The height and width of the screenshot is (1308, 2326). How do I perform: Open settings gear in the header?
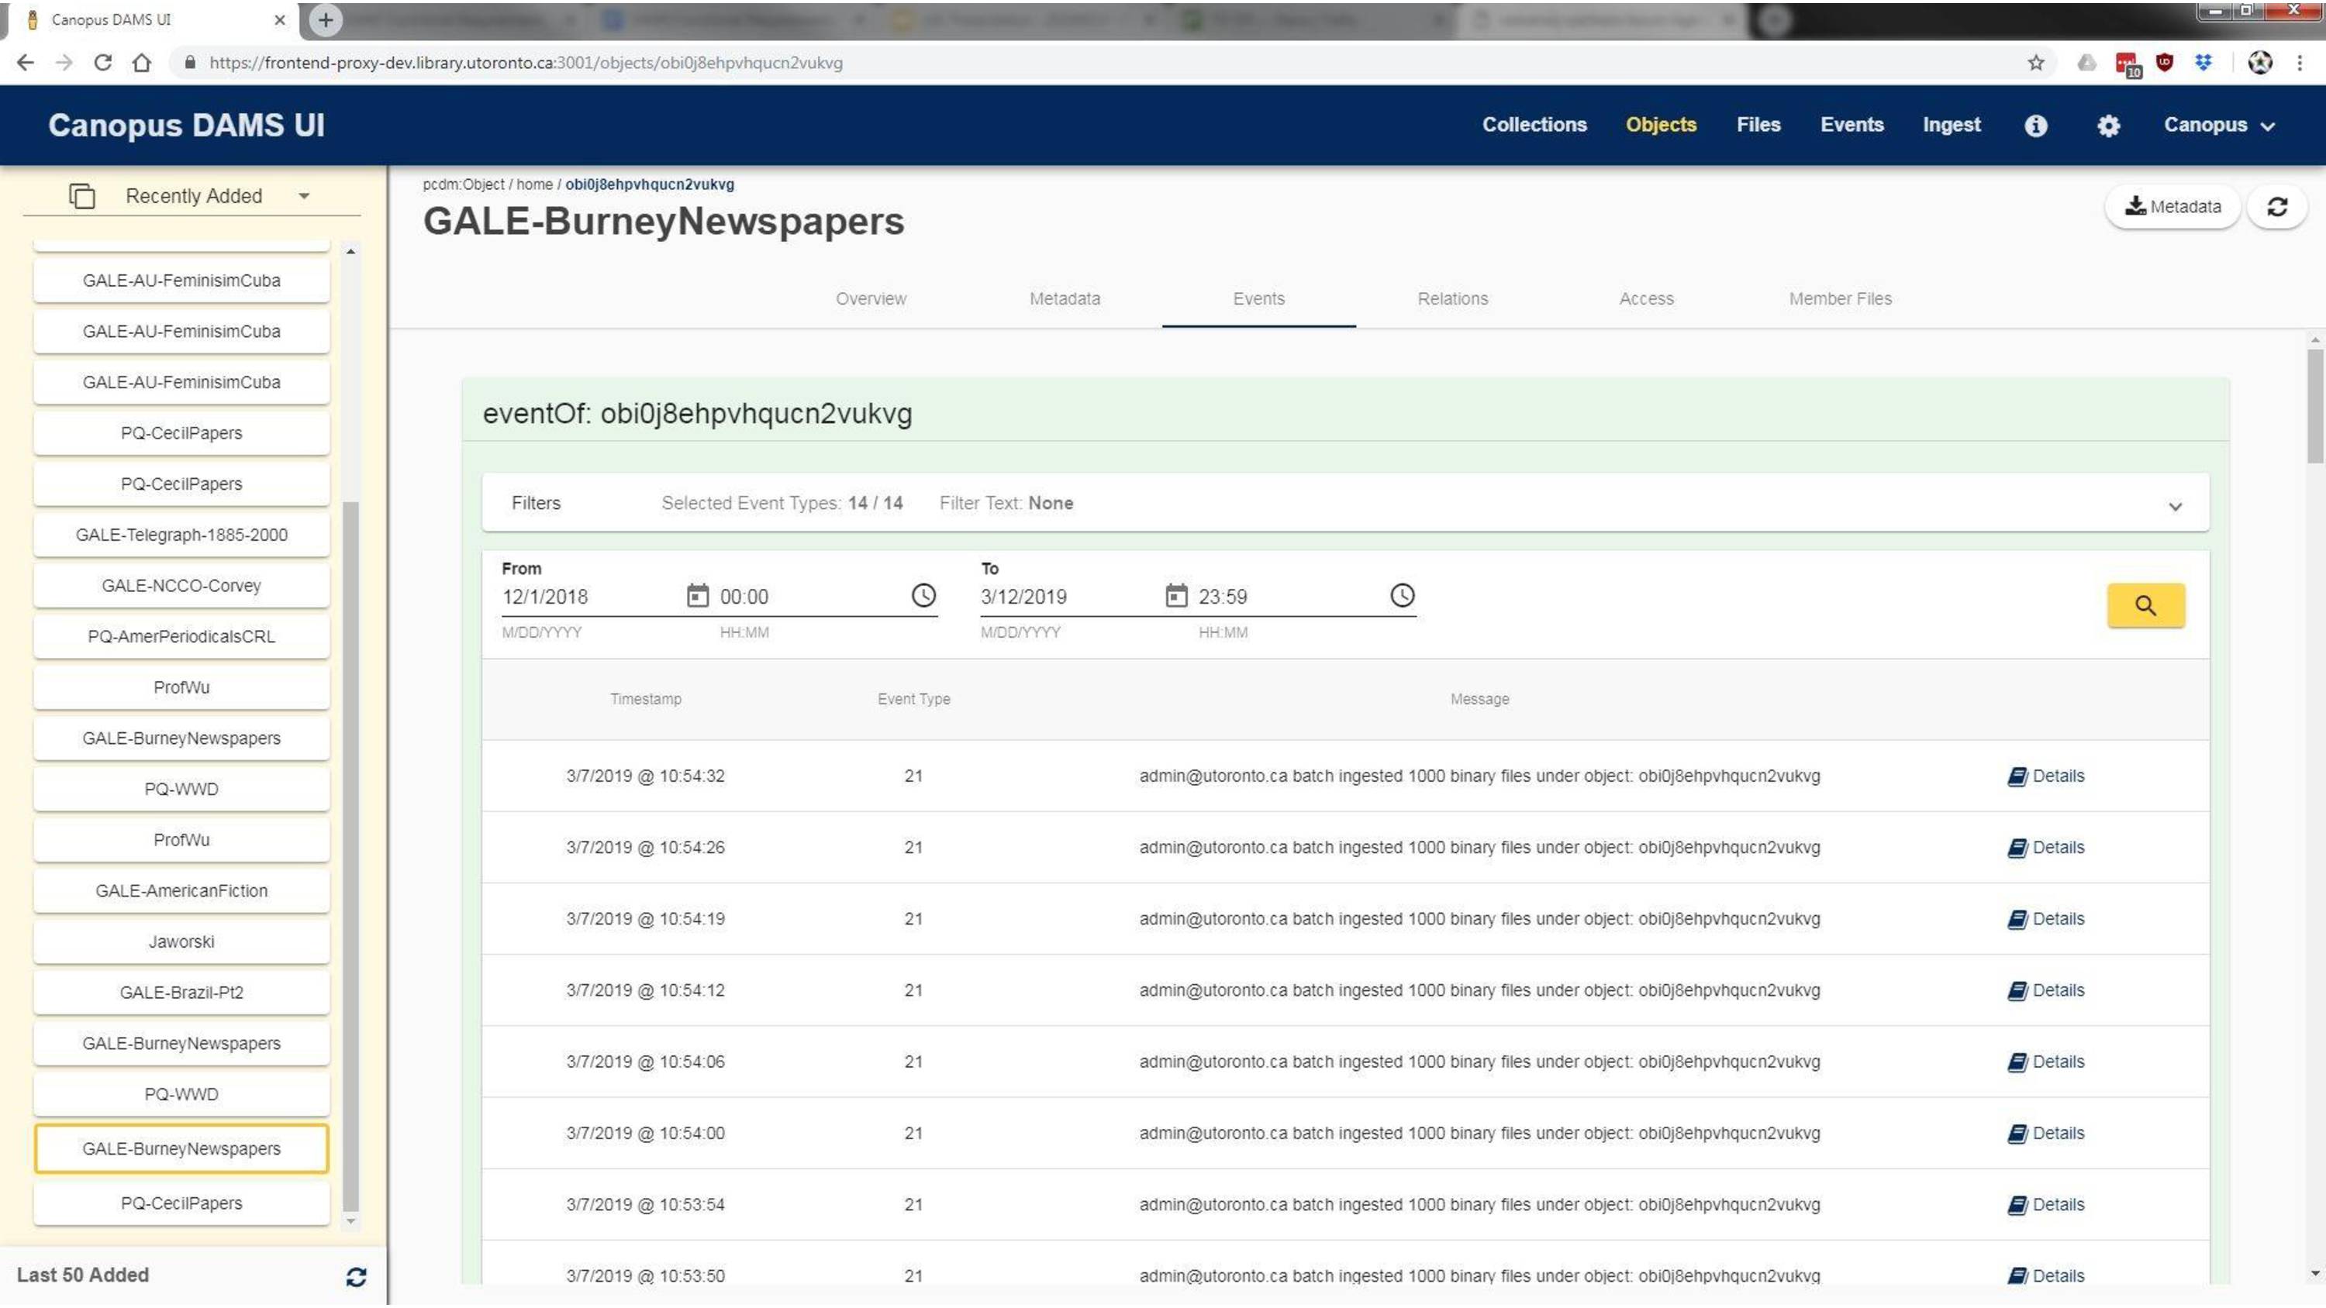pyautogui.click(x=2108, y=126)
